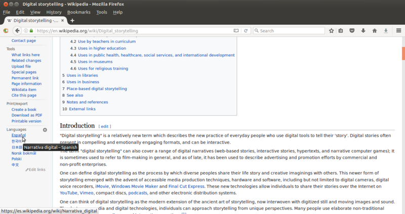Image resolution: width=405 pixels, height=214 pixels.
Task: Open a new tab with plus button
Action: click(x=72, y=20)
